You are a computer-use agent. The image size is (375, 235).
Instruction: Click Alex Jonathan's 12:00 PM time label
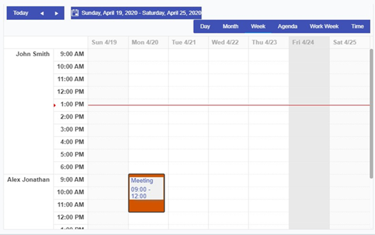pos(70,217)
